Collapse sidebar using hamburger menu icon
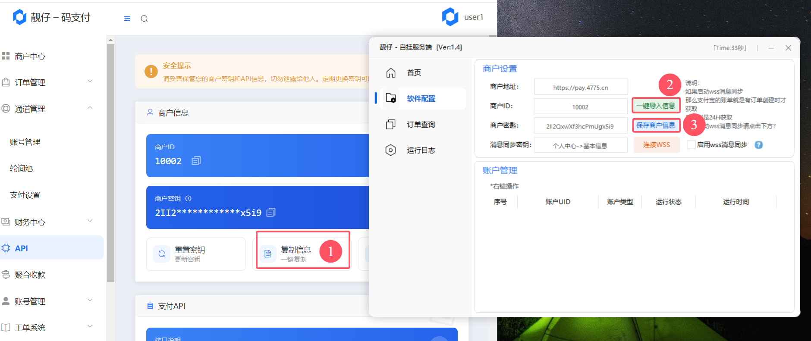 pyautogui.click(x=127, y=19)
